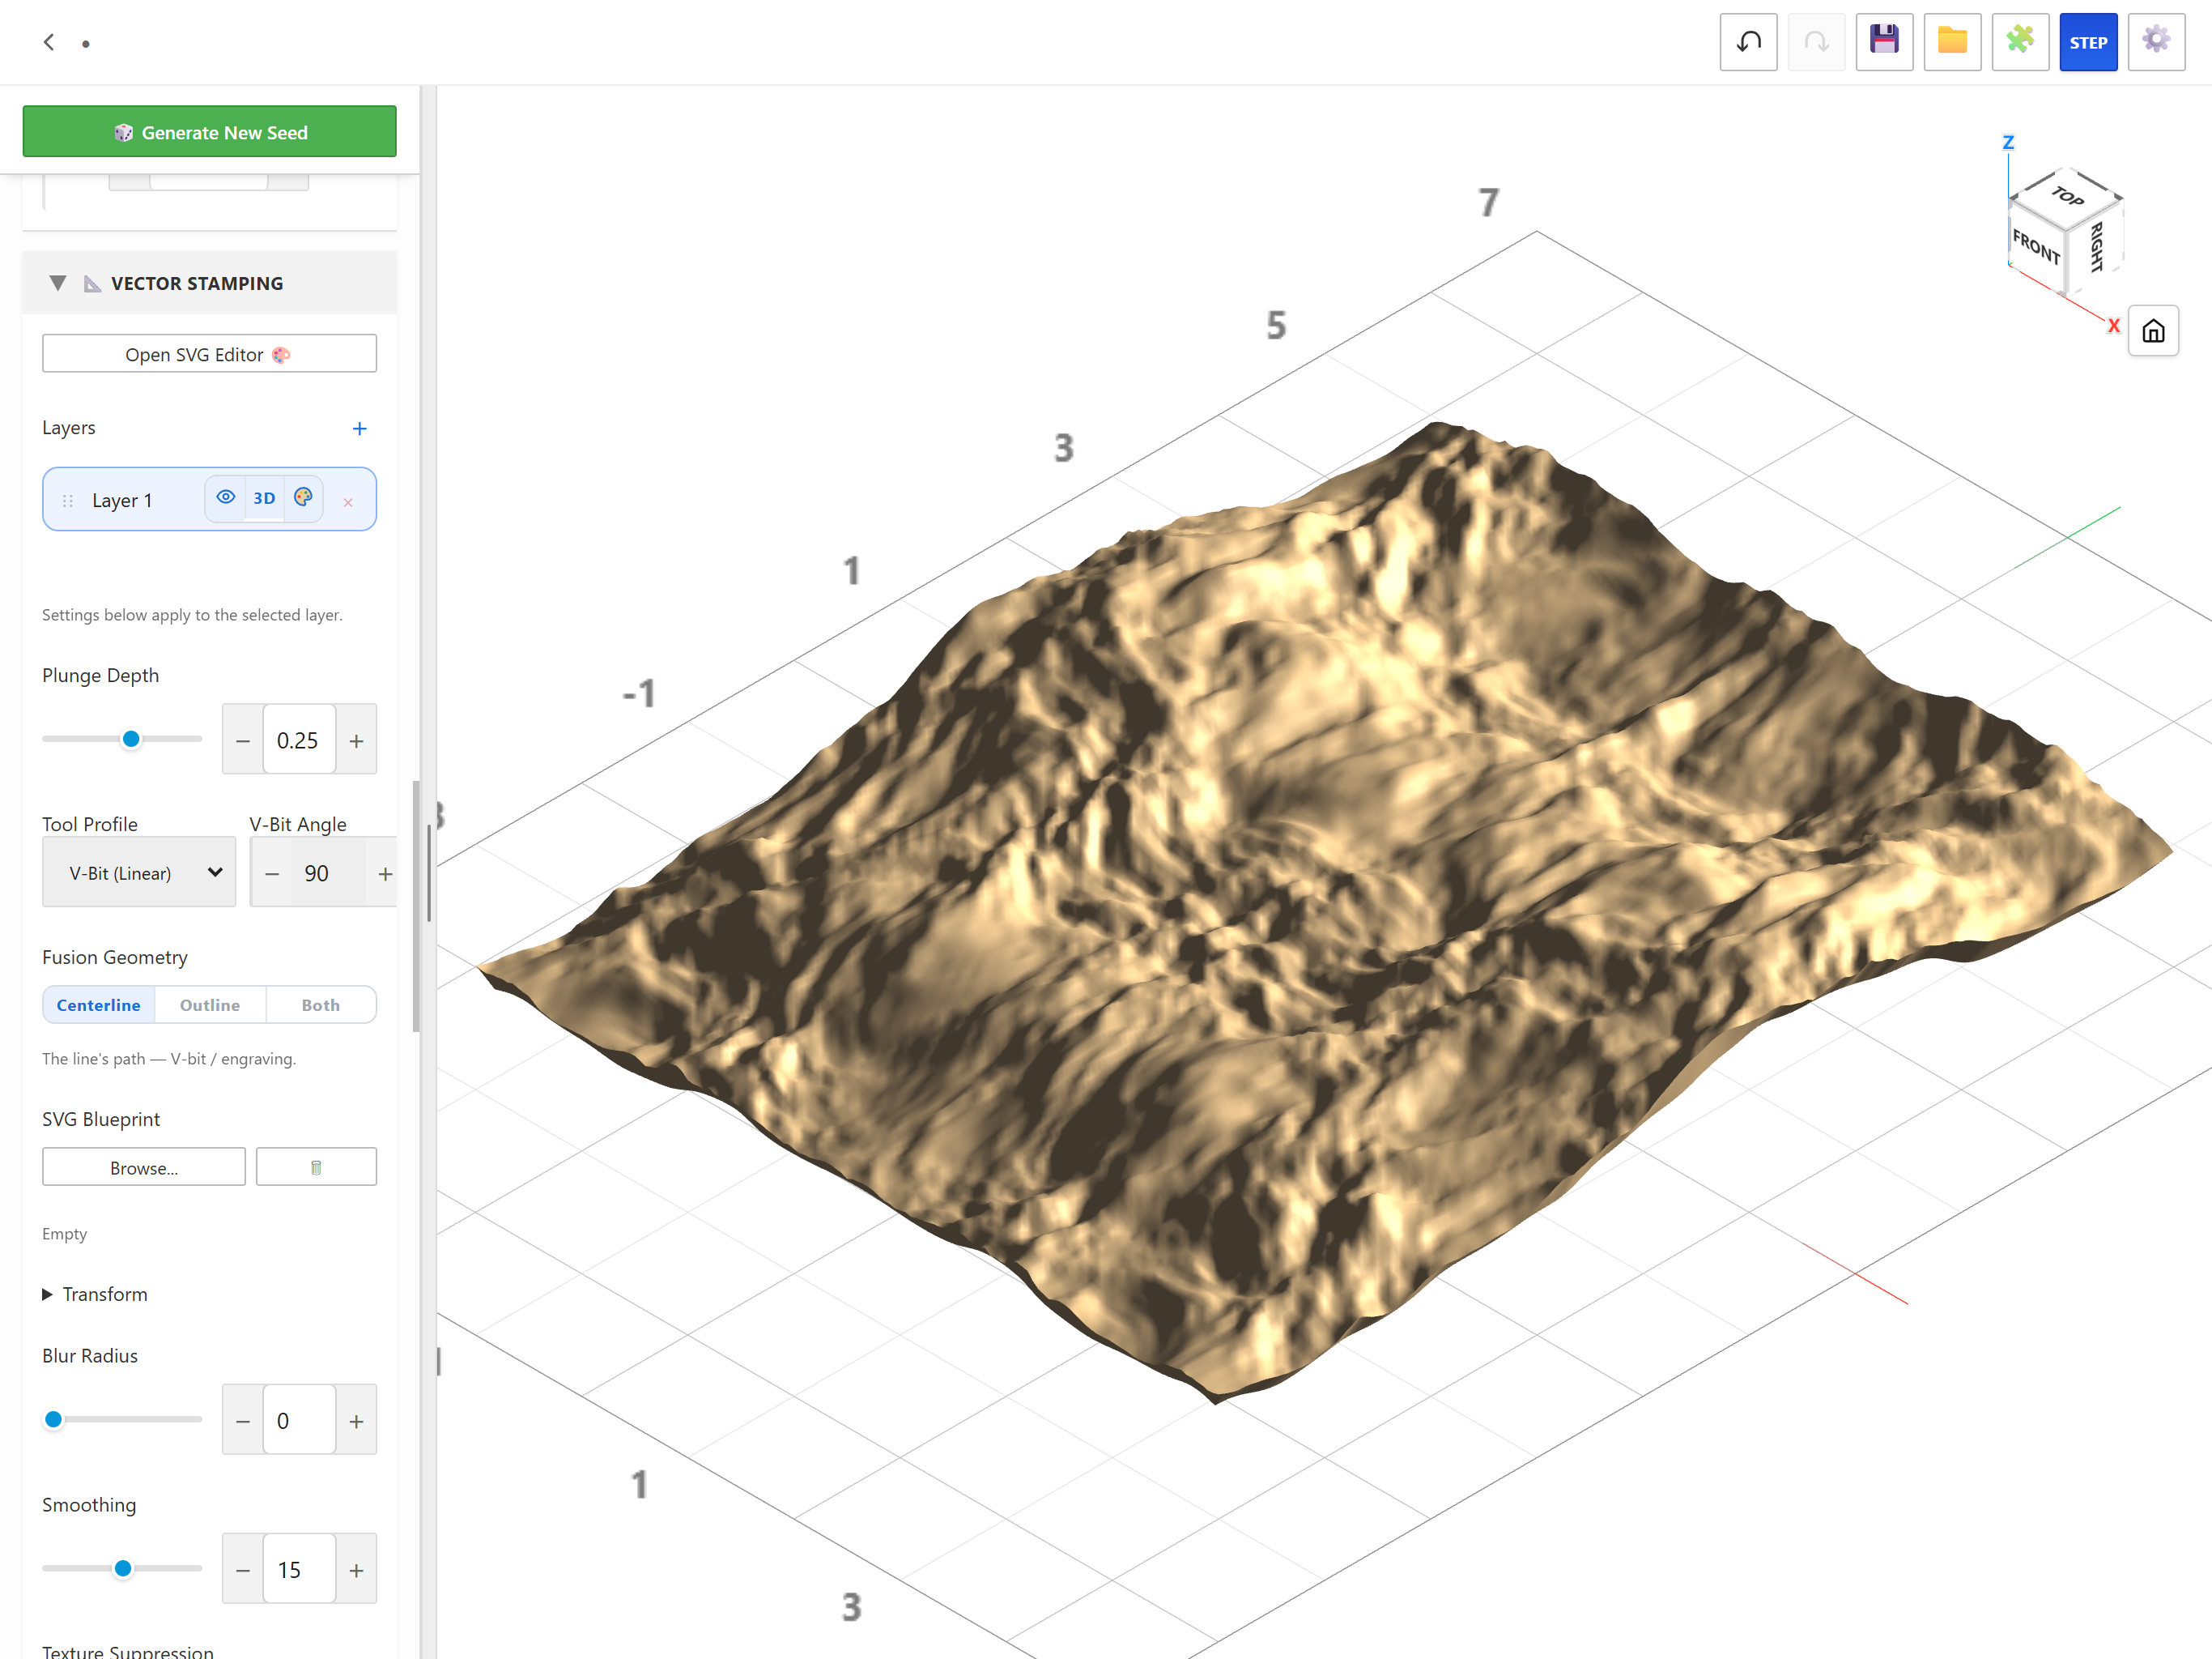Click Smoothing value field 15

coord(299,1569)
